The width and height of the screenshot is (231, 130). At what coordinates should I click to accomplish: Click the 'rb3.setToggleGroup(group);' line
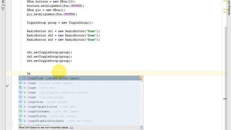pos(49,61)
